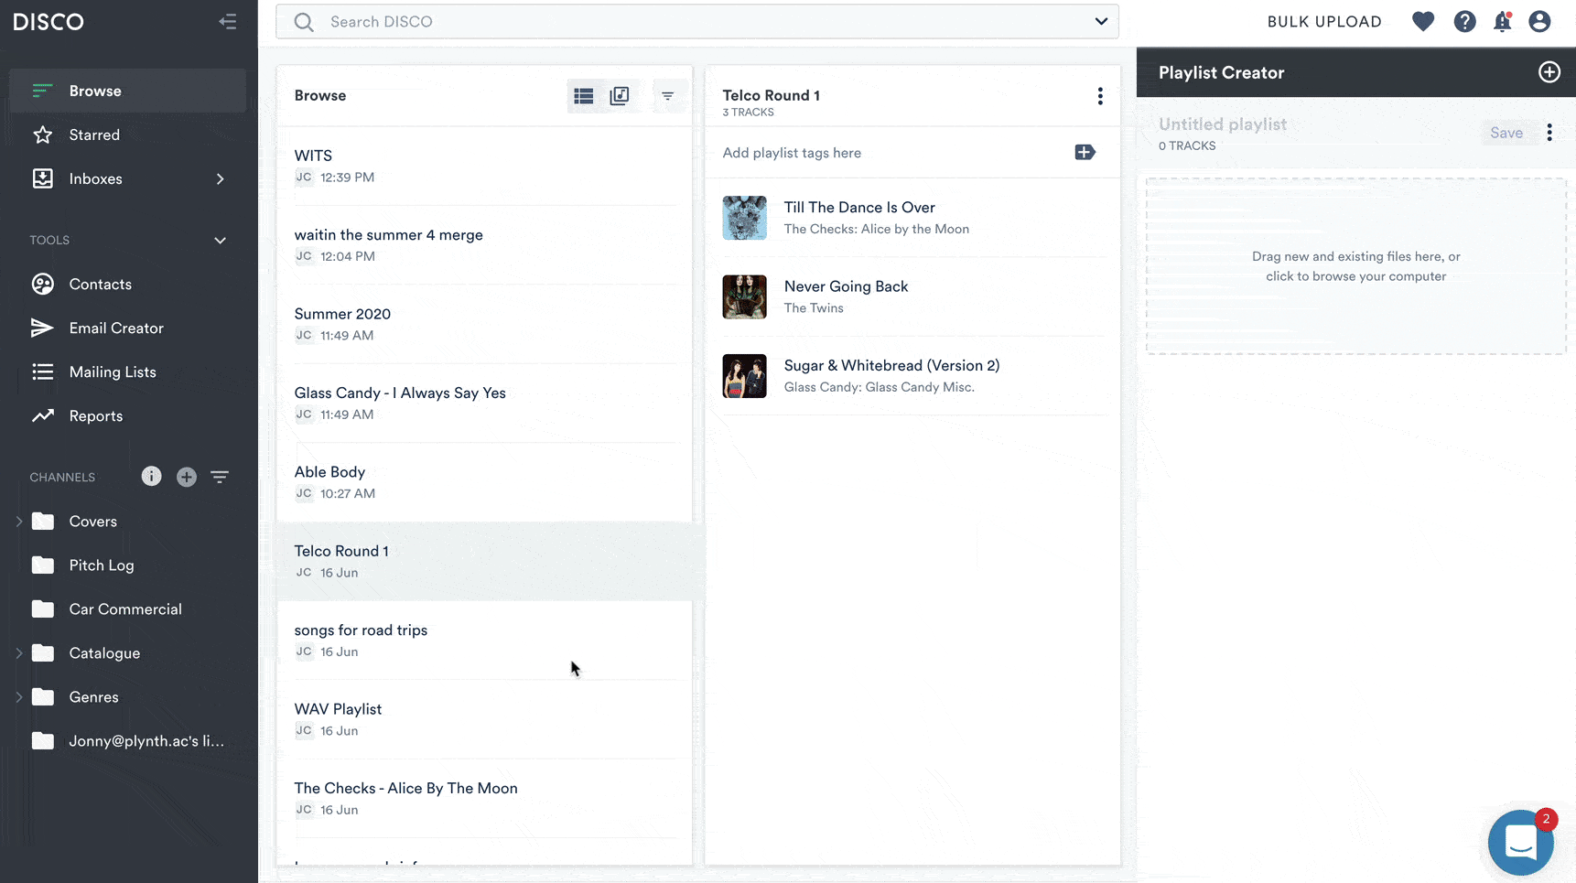Open the Covers channel
The image size is (1576, 883).
coord(92,521)
